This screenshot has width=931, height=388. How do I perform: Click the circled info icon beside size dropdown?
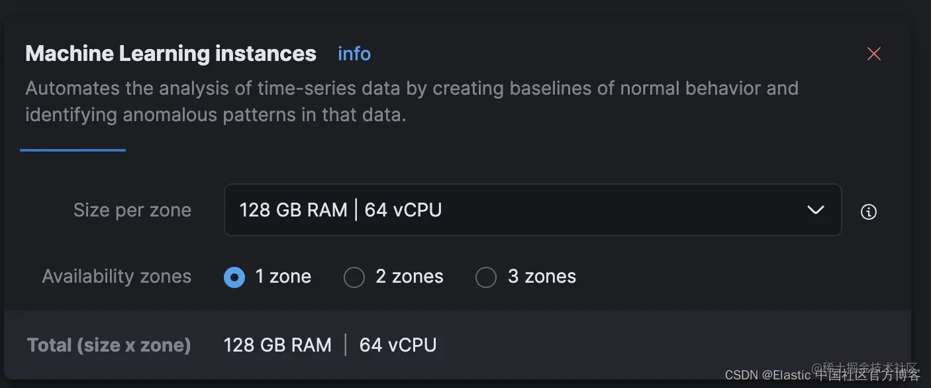tap(868, 211)
